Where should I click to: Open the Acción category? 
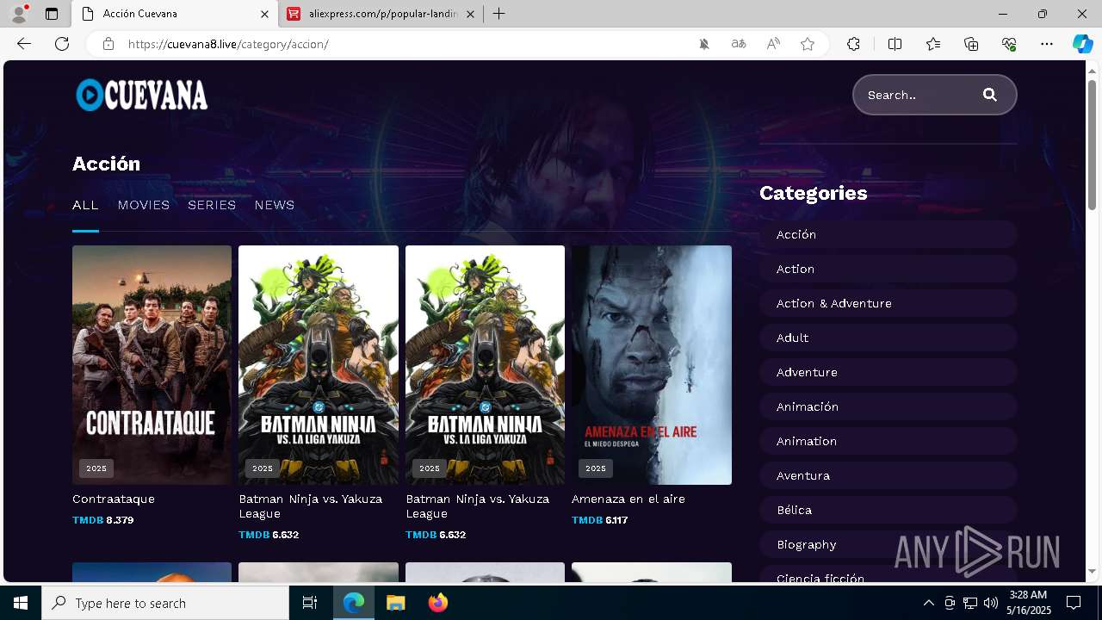[888, 234]
